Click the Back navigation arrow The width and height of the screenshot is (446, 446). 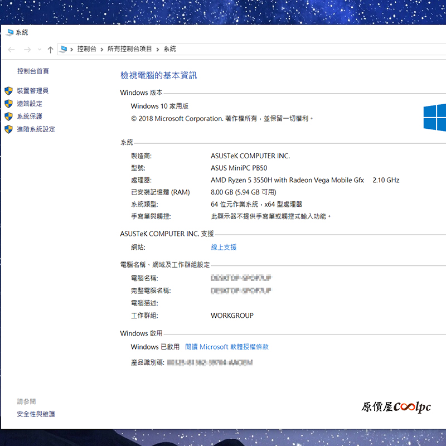point(11,50)
